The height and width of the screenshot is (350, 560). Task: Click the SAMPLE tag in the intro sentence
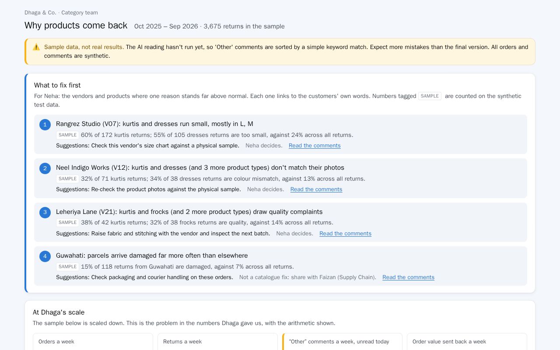(430, 96)
